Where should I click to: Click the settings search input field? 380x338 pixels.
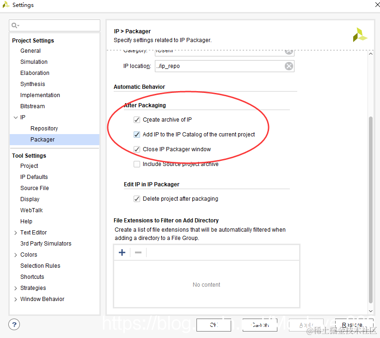pos(55,25)
